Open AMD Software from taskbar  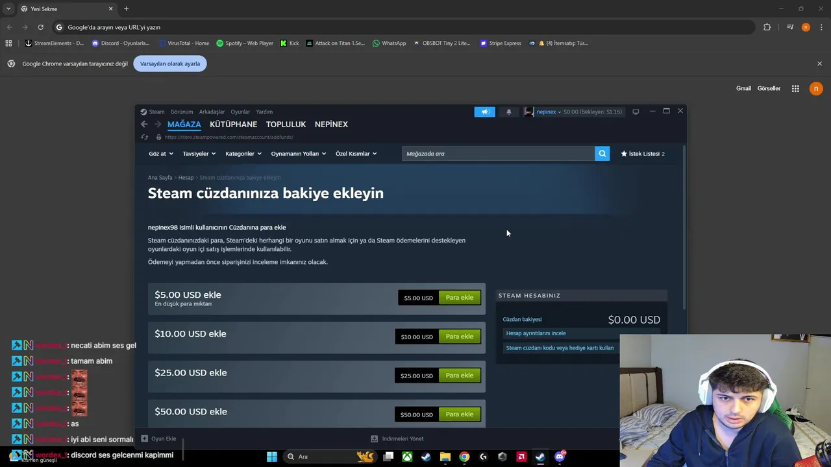click(521, 457)
